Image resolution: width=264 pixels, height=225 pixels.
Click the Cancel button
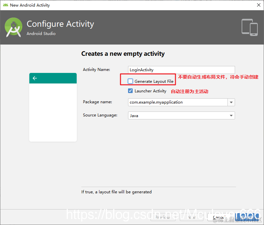[219, 217]
